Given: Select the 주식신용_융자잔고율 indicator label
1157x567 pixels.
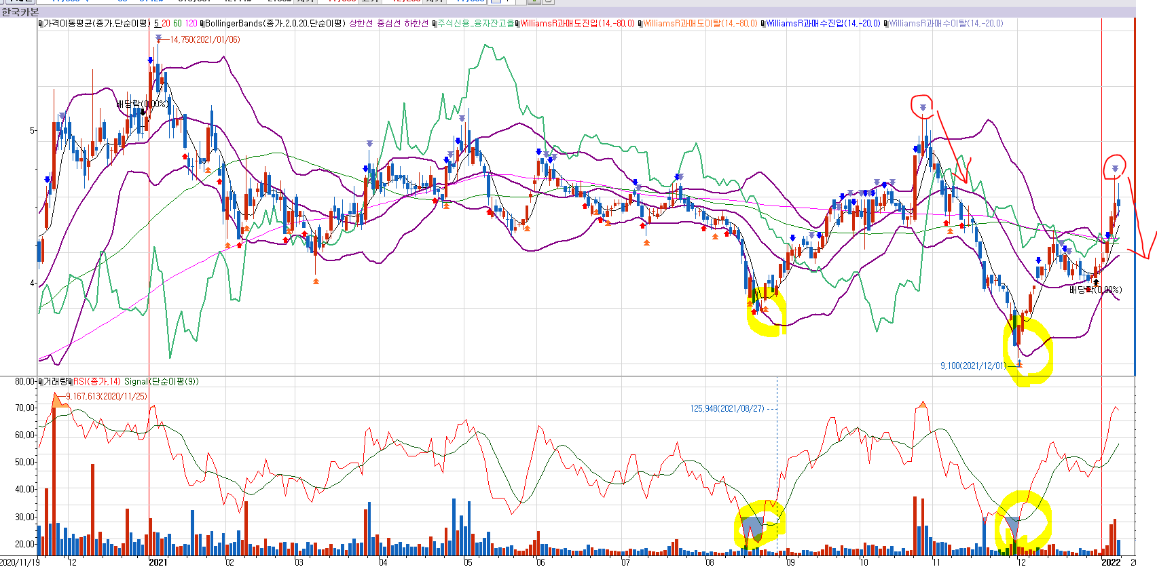Looking at the screenshot, I should 476,23.
